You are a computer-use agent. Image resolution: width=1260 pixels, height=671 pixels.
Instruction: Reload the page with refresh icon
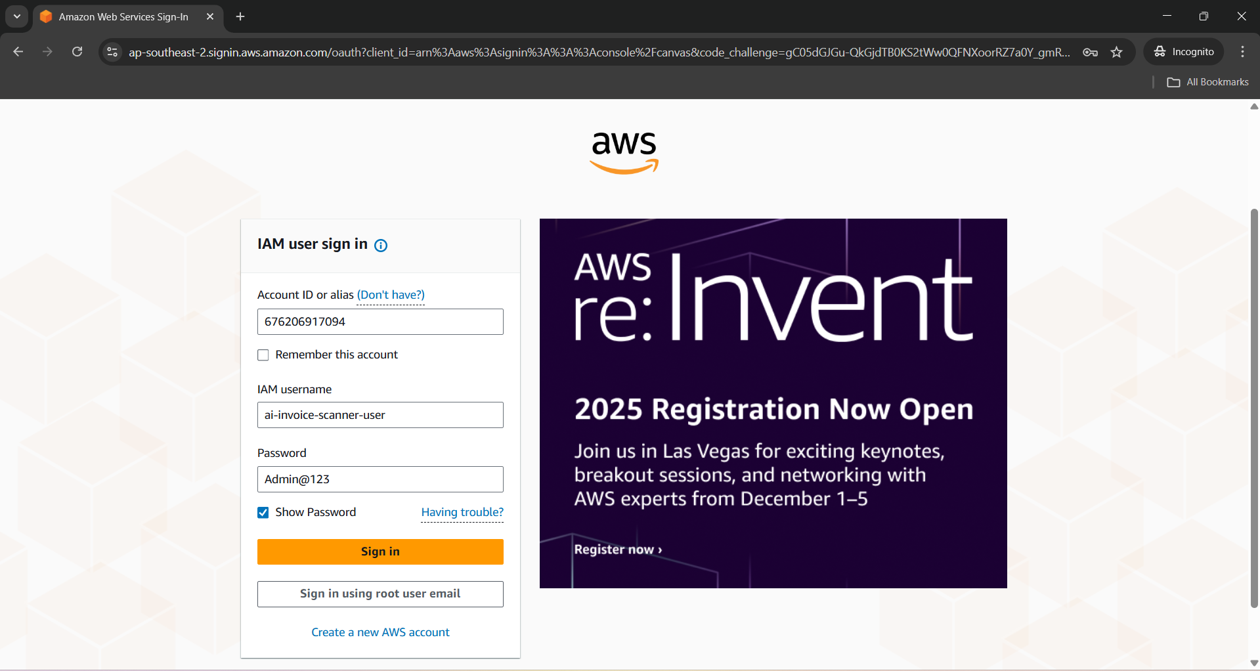[77, 52]
